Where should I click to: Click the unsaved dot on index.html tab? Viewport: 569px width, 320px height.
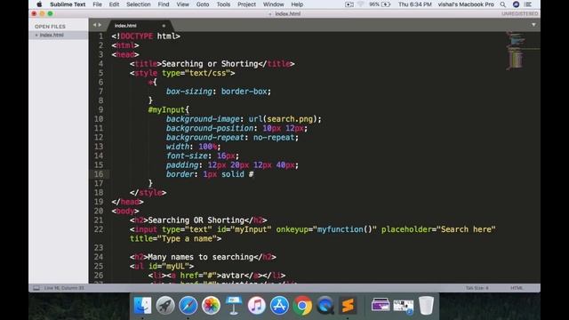coord(164,26)
